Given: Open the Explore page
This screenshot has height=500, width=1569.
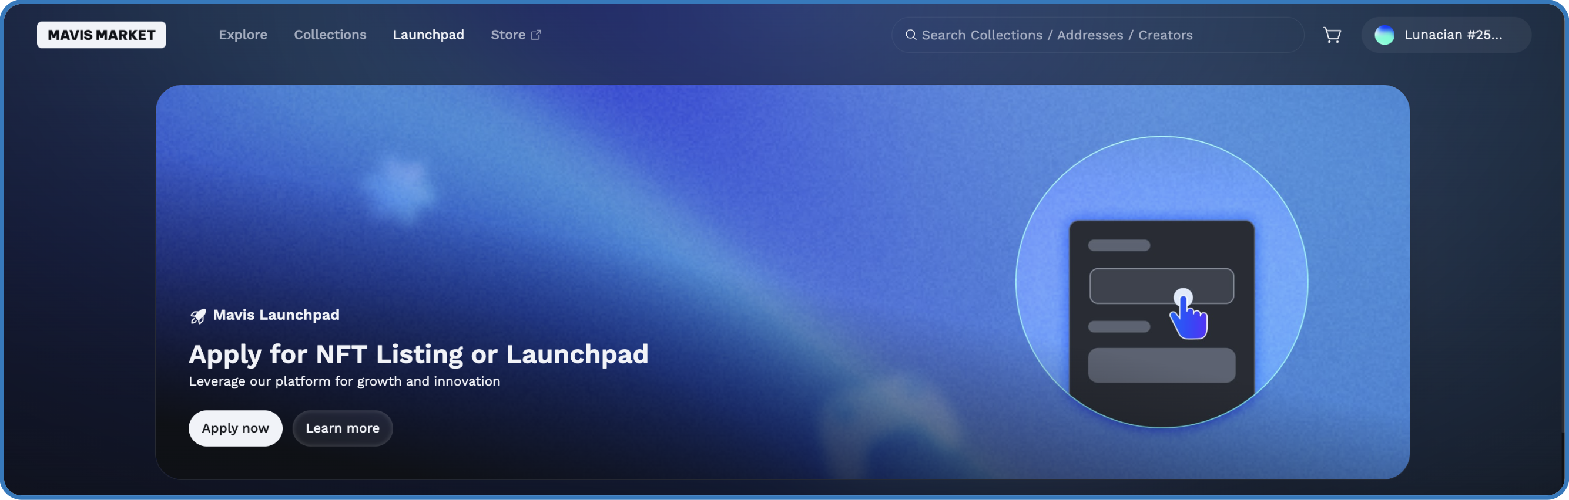Looking at the screenshot, I should pos(243,35).
